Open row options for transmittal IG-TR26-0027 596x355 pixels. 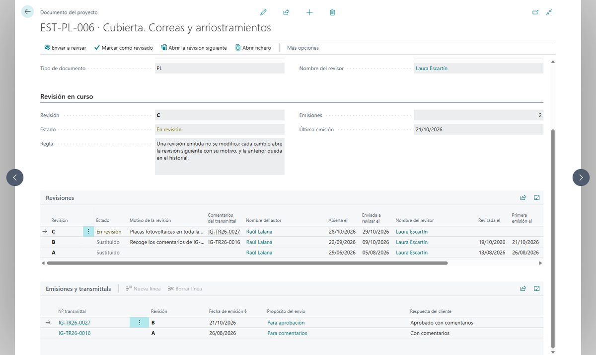tap(139, 323)
